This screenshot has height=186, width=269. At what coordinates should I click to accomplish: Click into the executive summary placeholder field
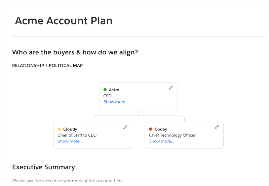[68, 181]
